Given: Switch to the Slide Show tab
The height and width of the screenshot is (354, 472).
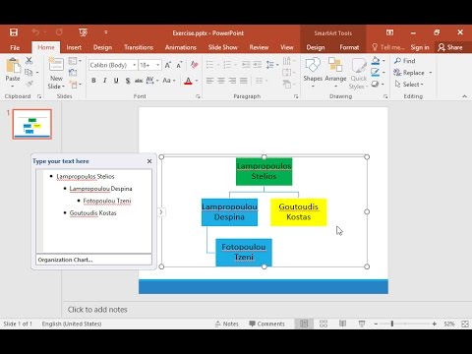Looking at the screenshot, I should [223, 47].
